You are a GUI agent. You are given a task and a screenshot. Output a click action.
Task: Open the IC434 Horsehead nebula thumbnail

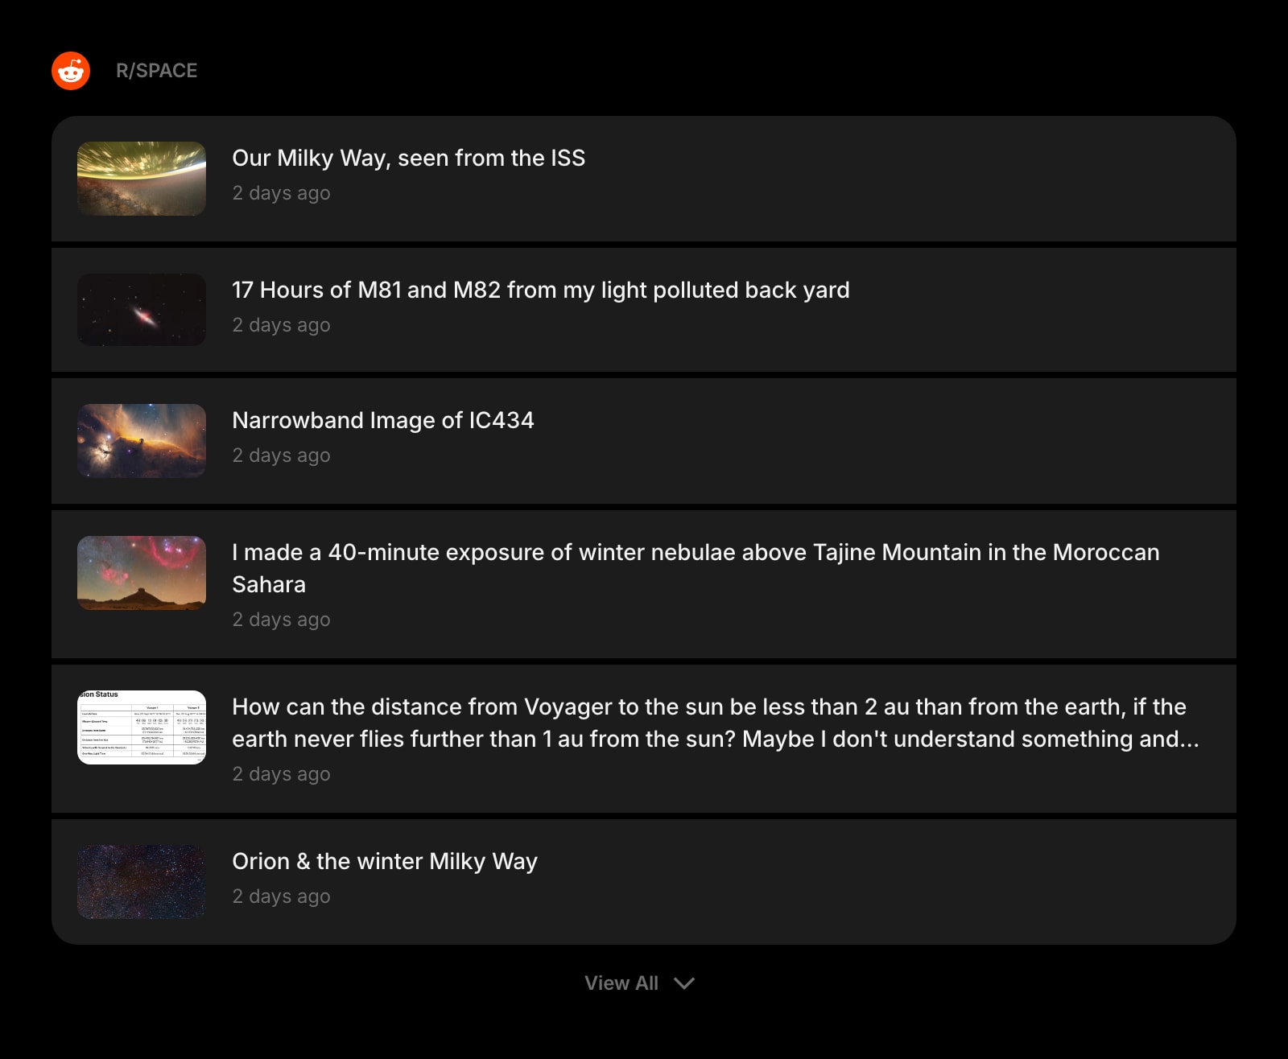pyautogui.click(x=142, y=441)
